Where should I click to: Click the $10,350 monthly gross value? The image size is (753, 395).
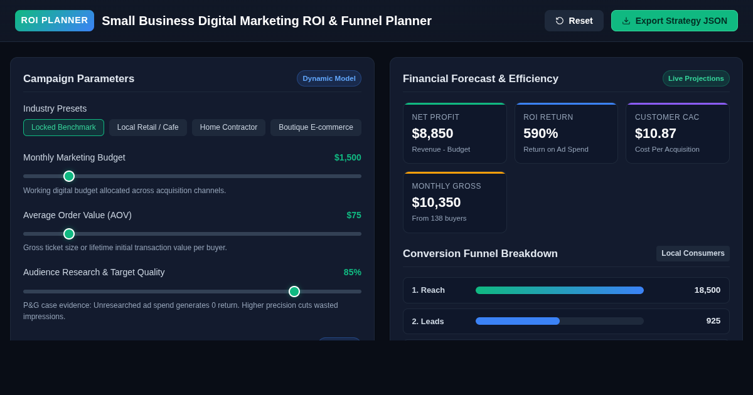(436, 203)
